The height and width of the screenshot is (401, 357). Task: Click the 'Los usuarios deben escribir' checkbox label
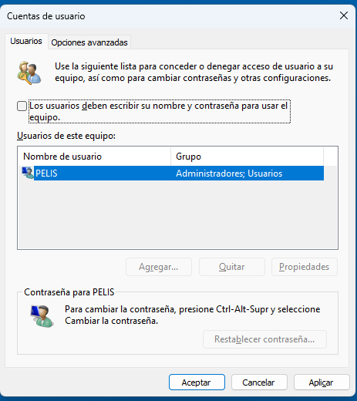(160, 111)
